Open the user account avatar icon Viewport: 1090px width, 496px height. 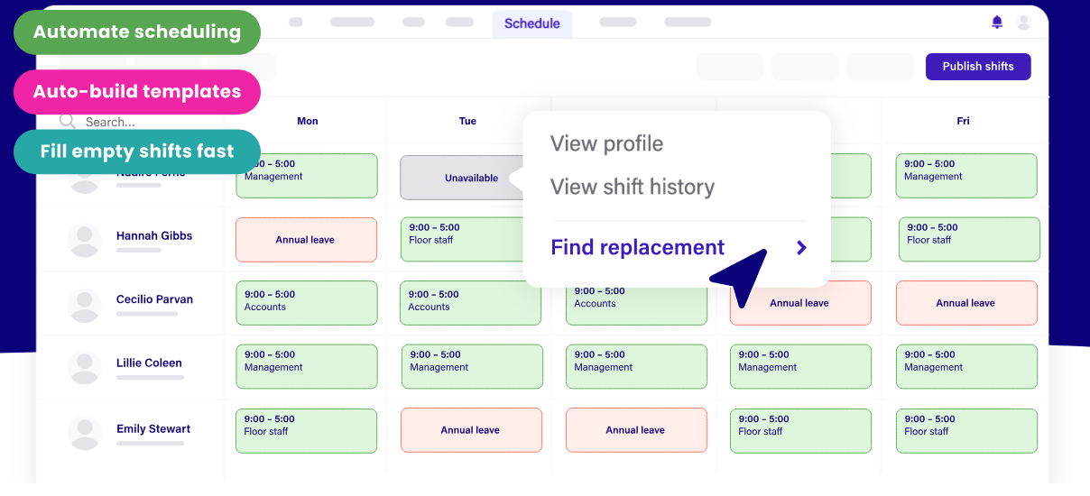coord(1023,23)
